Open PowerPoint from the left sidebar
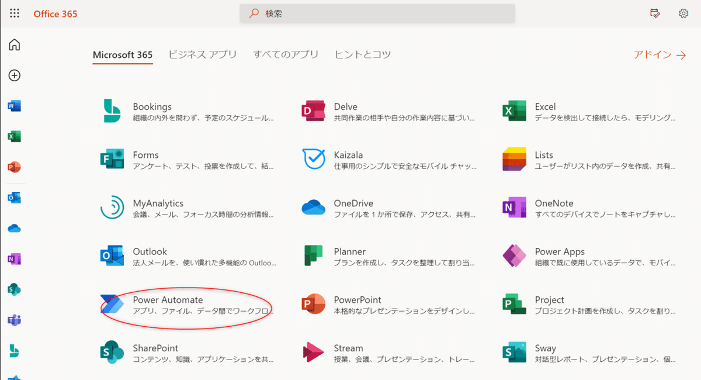Screen dimensions: 701x380 (x=14, y=167)
